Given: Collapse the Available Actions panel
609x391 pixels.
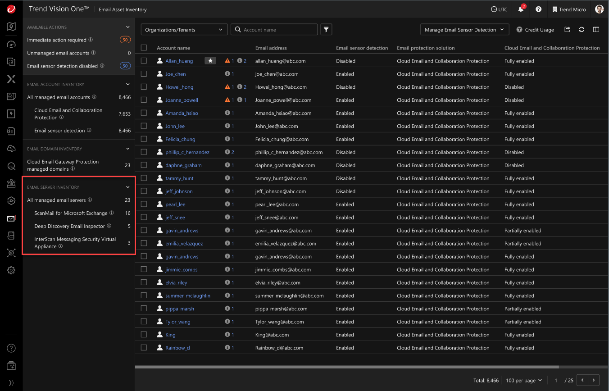Looking at the screenshot, I should (x=127, y=27).
